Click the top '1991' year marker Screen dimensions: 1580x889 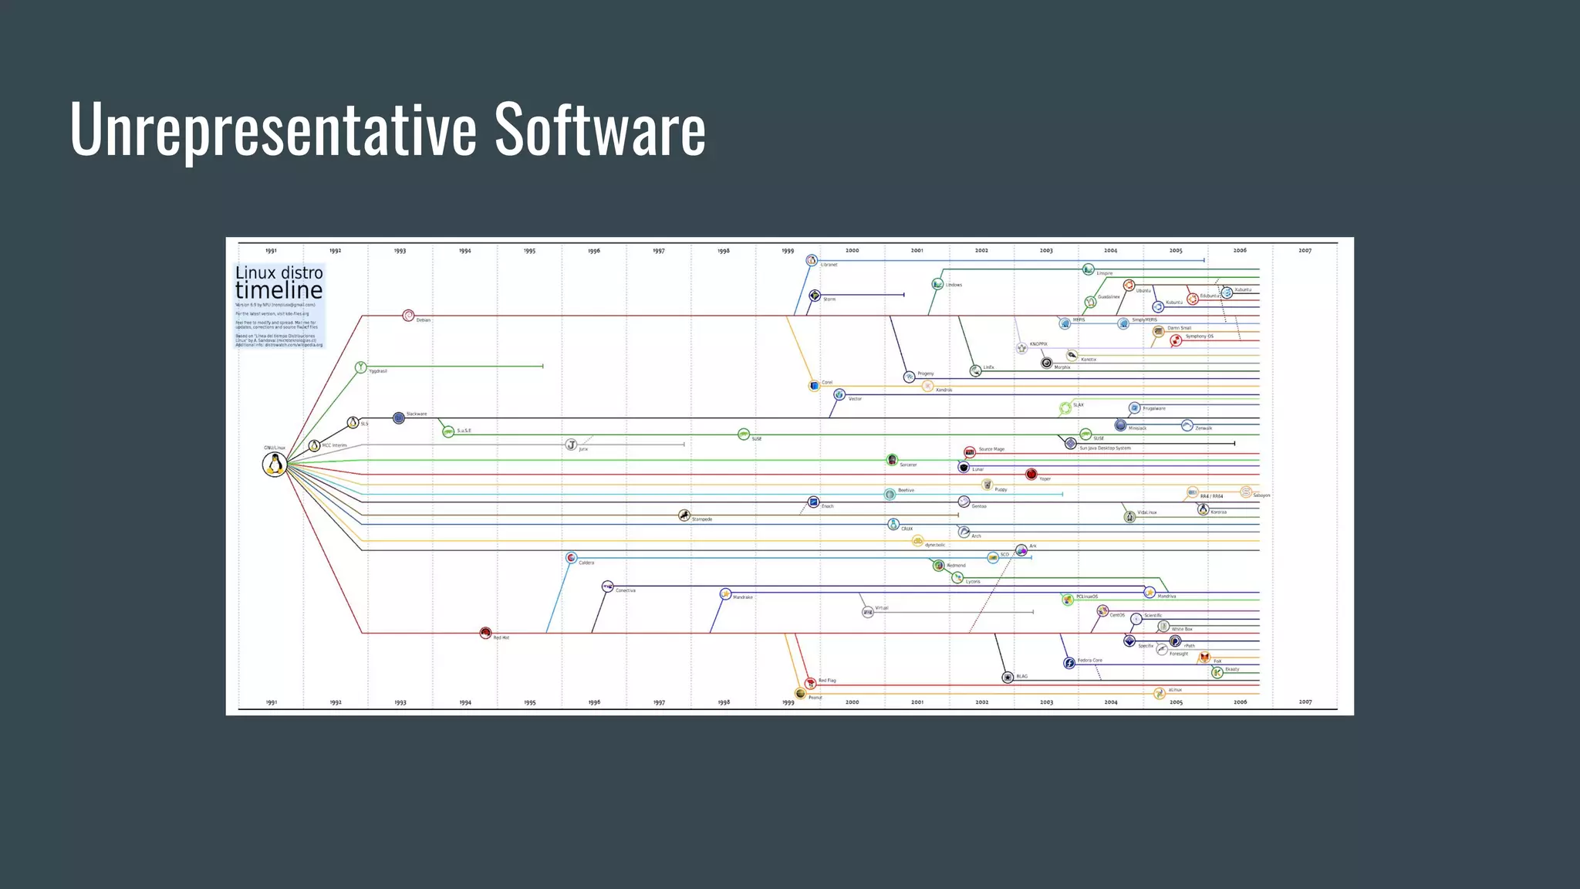[x=271, y=251]
